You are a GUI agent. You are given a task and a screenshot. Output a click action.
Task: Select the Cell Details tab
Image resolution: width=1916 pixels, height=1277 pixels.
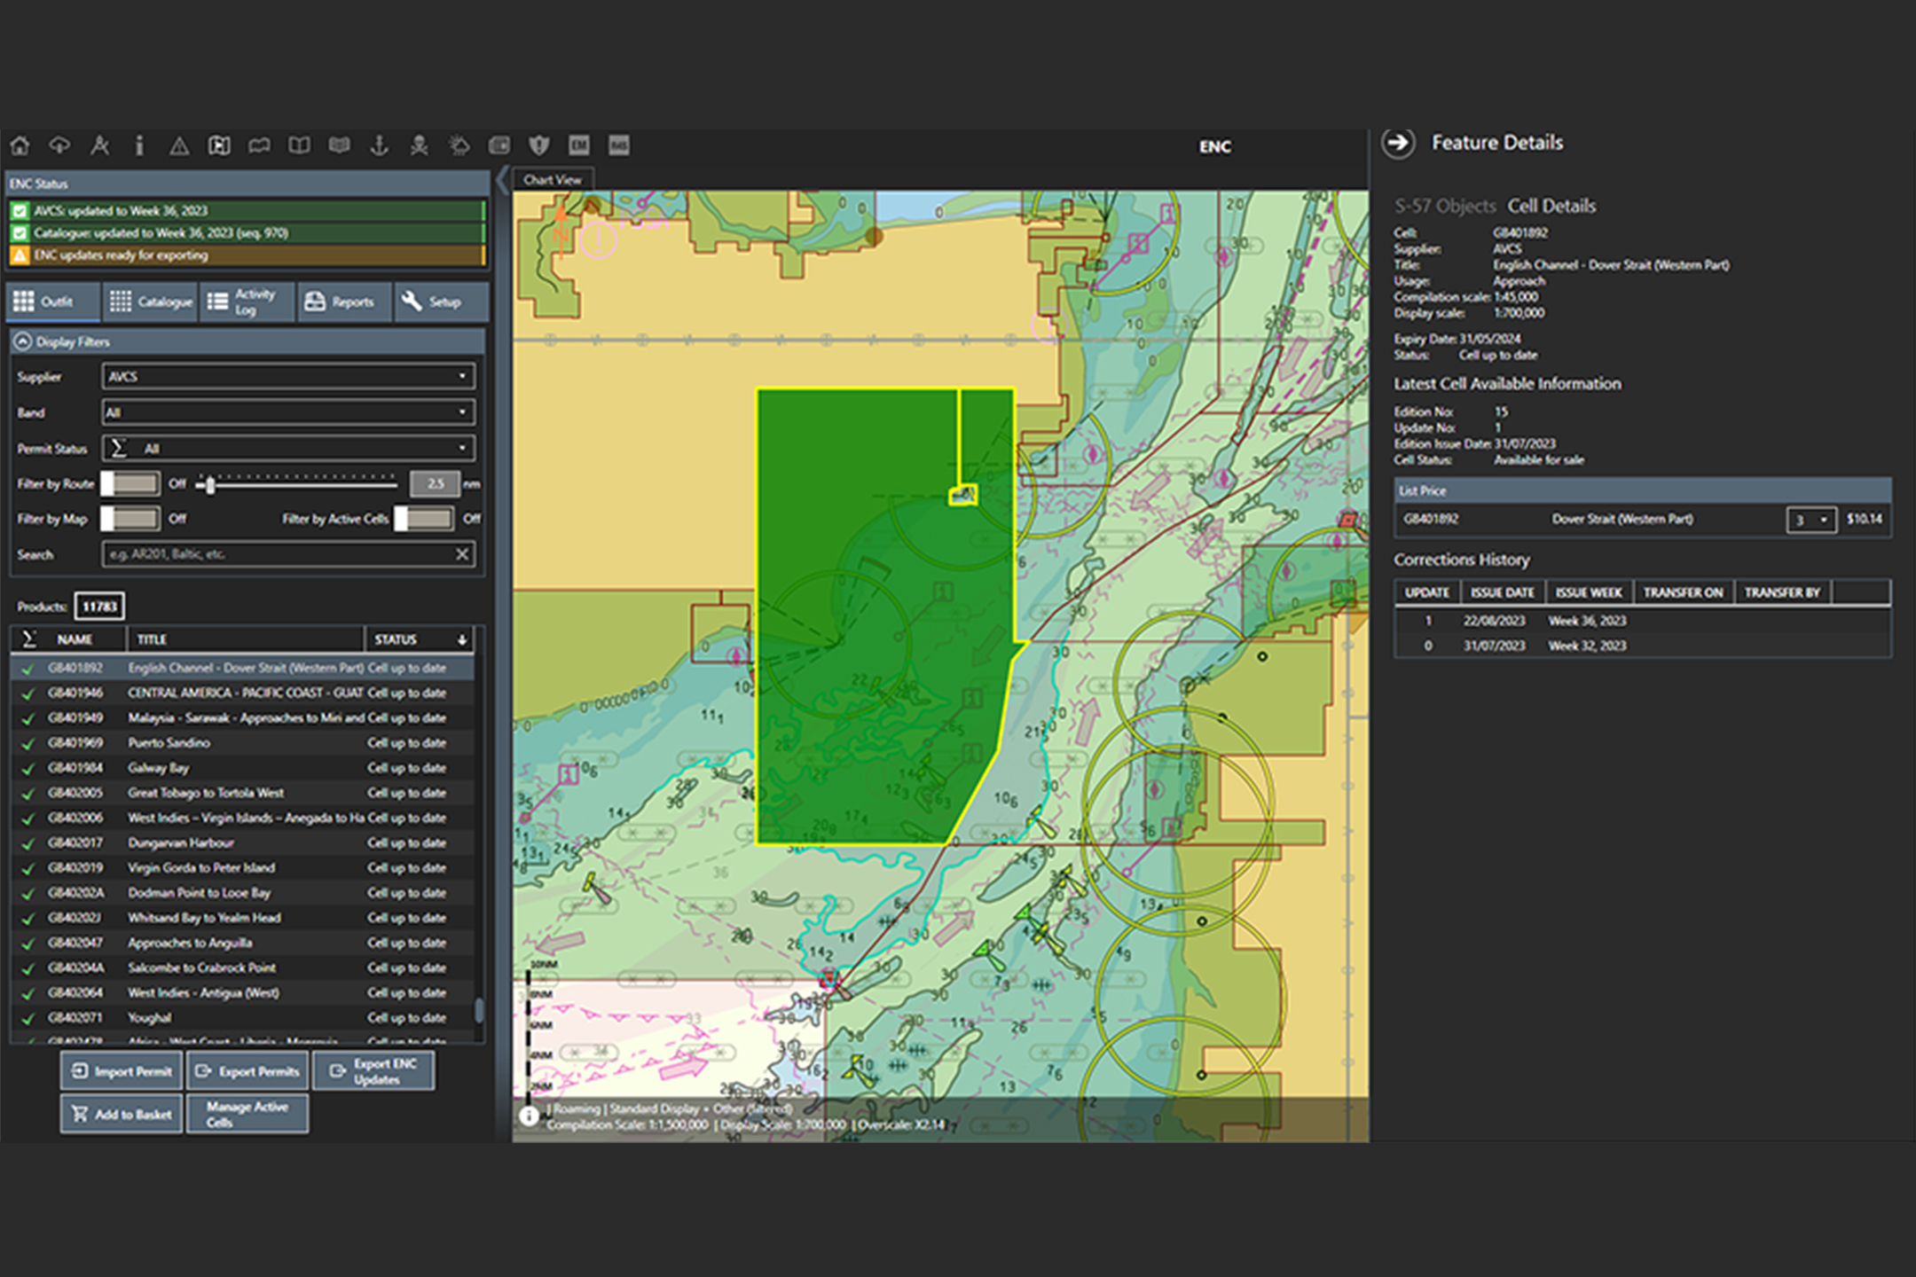[1551, 207]
